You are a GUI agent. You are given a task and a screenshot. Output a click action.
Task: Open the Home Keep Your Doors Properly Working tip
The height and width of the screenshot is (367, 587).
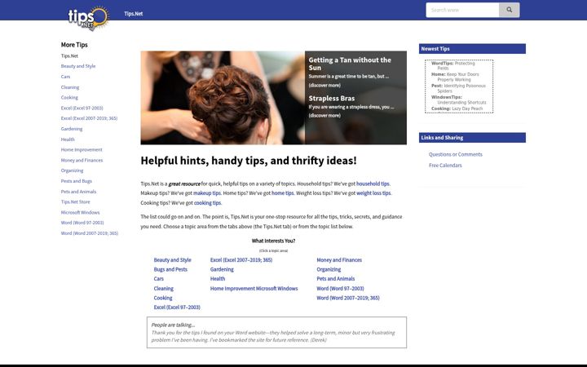coord(455,77)
